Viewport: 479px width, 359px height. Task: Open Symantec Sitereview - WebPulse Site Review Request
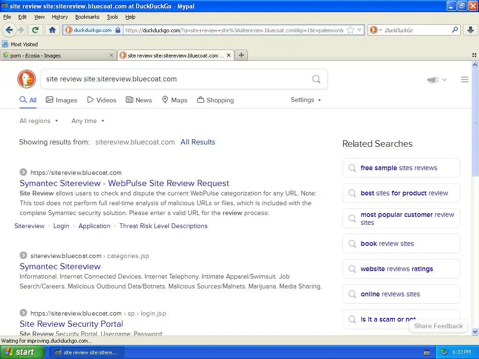(124, 183)
